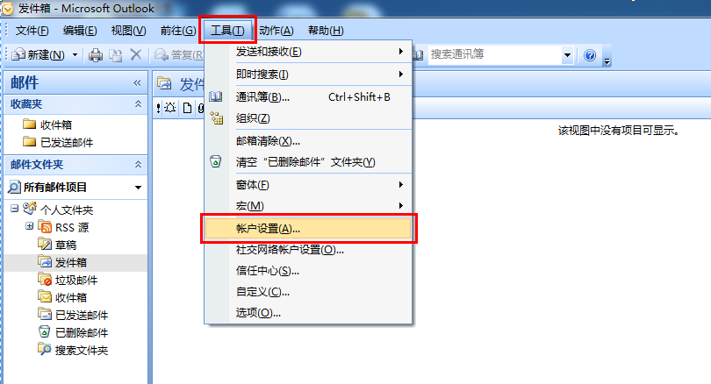Viewport: 711px width, 384px height.
Task: Expand the 搜索通讯簿 combo box dropdown
Action: click(x=567, y=55)
